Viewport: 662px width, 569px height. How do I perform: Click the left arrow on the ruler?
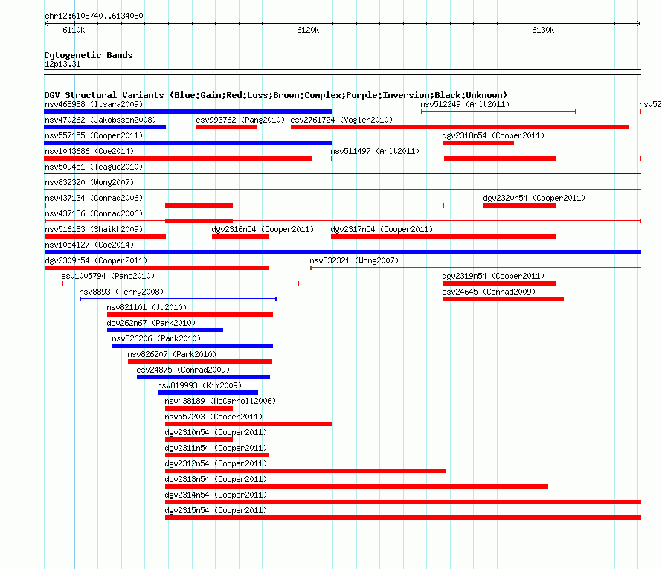pyautogui.click(x=46, y=23)
